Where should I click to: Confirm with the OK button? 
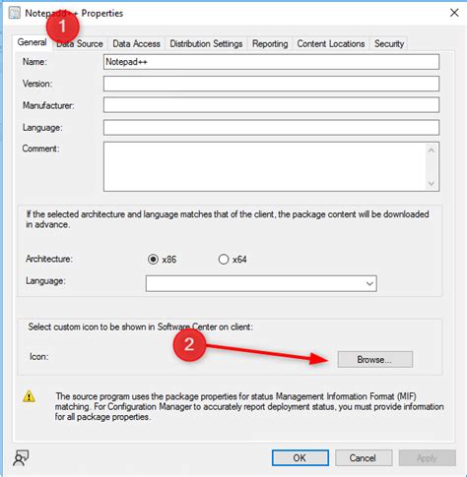point(300,457)
